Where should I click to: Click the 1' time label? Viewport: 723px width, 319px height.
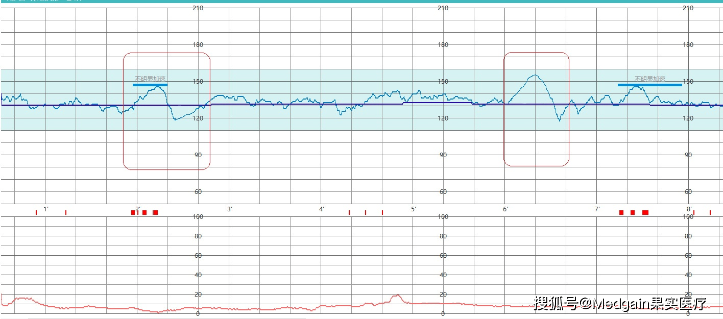pos(46,209)
